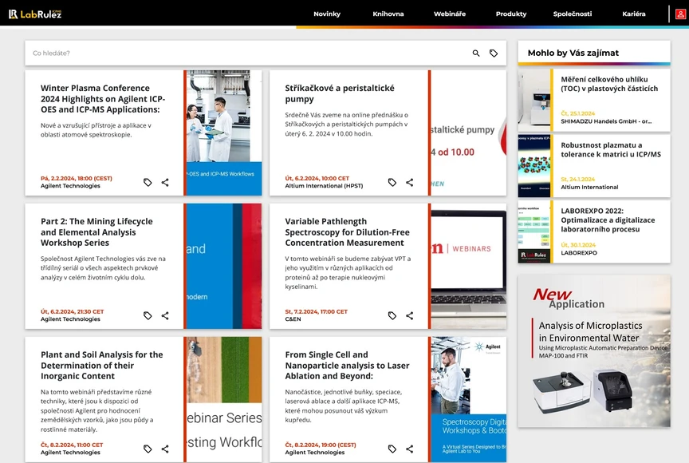Click tag icon on Variable Pathlength Spectroscopy card
The height and width of the screenshot is (463, 689).
coord(392,315)
